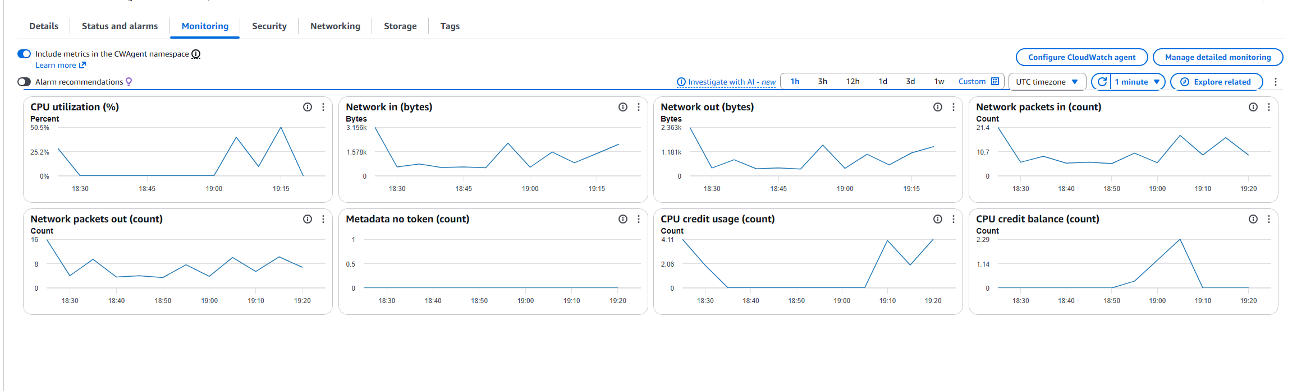This screenshot has width=1297, height=391.
Task: Click Metadata no token (count) title
Action: pos(407,219)
